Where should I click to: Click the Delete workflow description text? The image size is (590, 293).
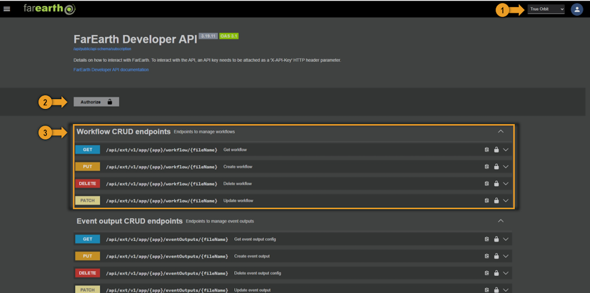pyautogui.click(x=237, y=183)
